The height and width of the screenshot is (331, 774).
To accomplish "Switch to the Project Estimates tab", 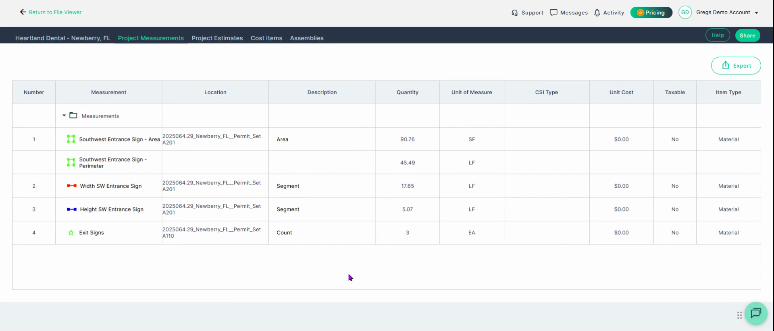I will point(217,38).
